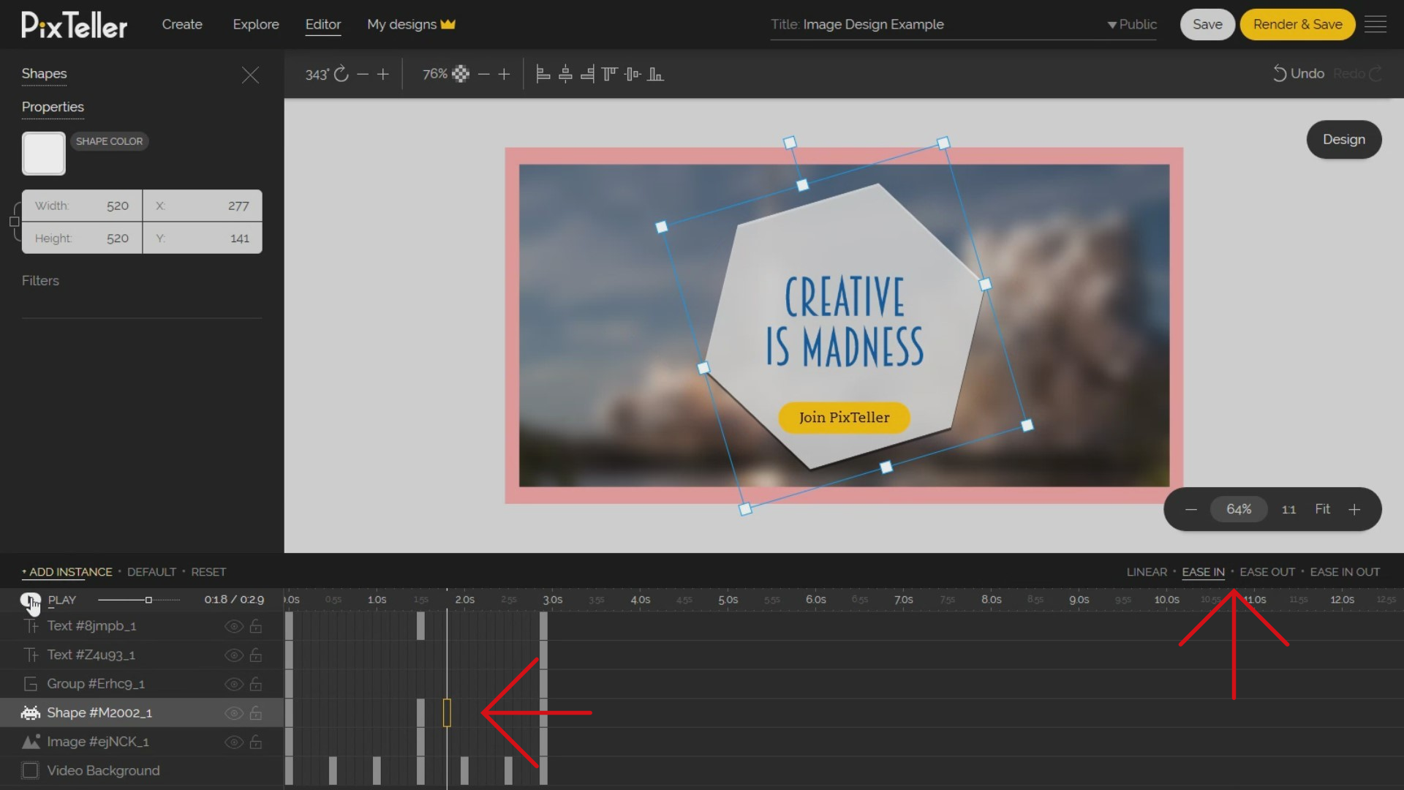Viewport: 1404px width, 790px height.
Task: Toggle visibility of Text #Z4u93_1
Action: click(x=234, y=655)
